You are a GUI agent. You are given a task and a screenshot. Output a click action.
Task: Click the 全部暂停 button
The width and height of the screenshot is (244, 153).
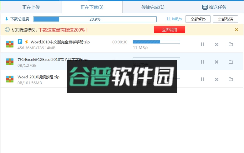[x=198, y=19]
